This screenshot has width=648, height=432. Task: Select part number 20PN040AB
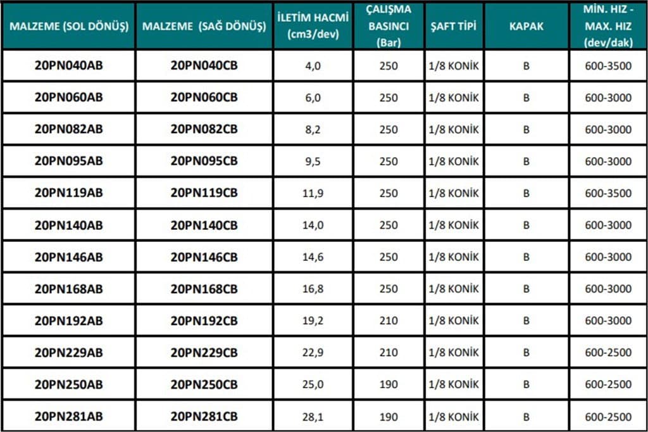point(69,66)
